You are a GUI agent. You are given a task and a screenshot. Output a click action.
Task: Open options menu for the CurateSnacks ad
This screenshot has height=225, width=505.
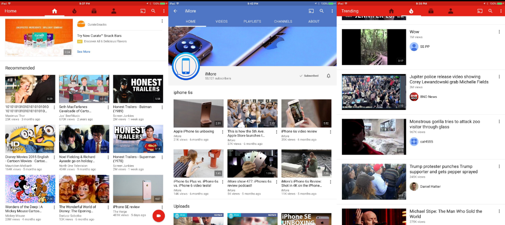tap(162, 21)
